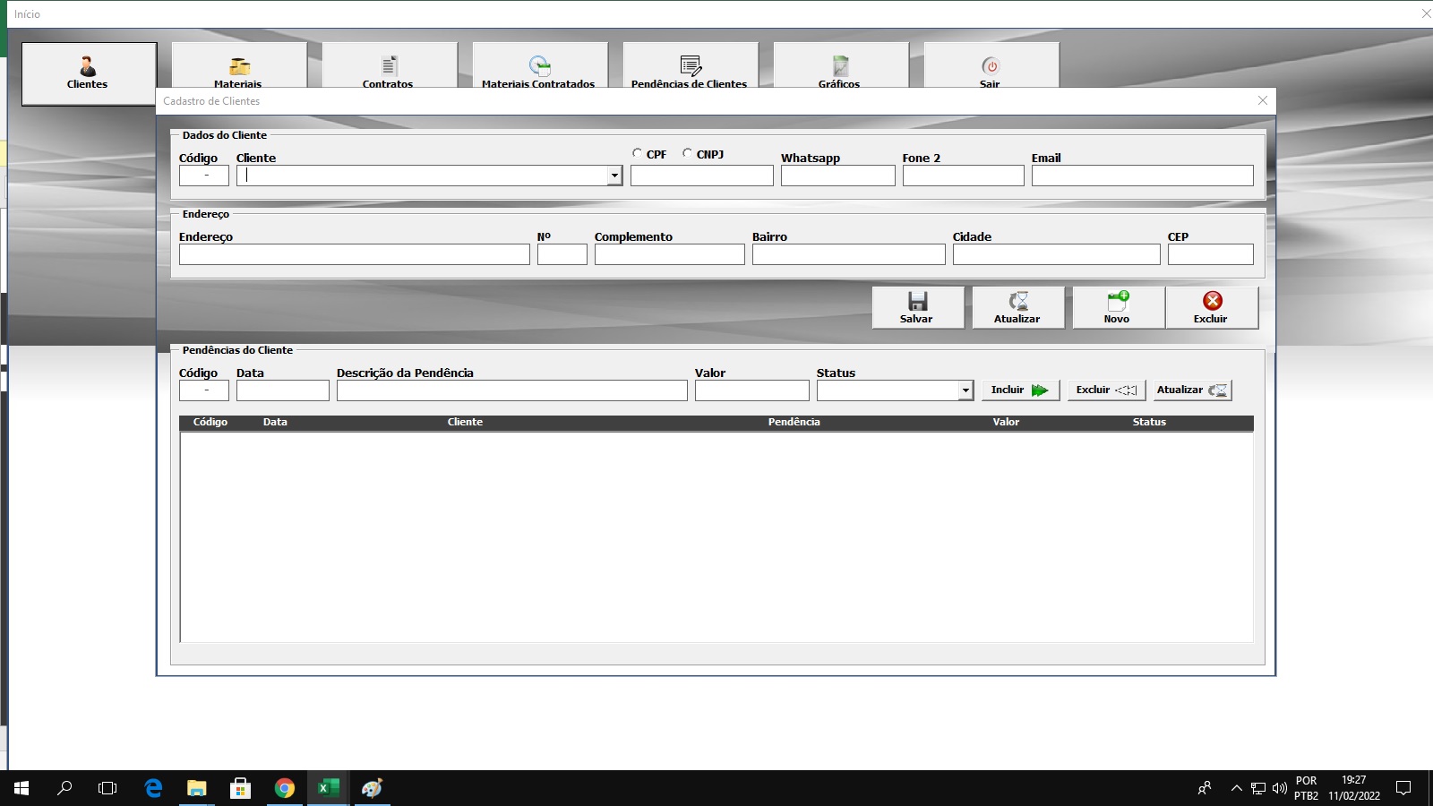Expand the Status dropdown list
This screenshot has width=1433, height=806.
pyautogui.click(x=965, y=390)
